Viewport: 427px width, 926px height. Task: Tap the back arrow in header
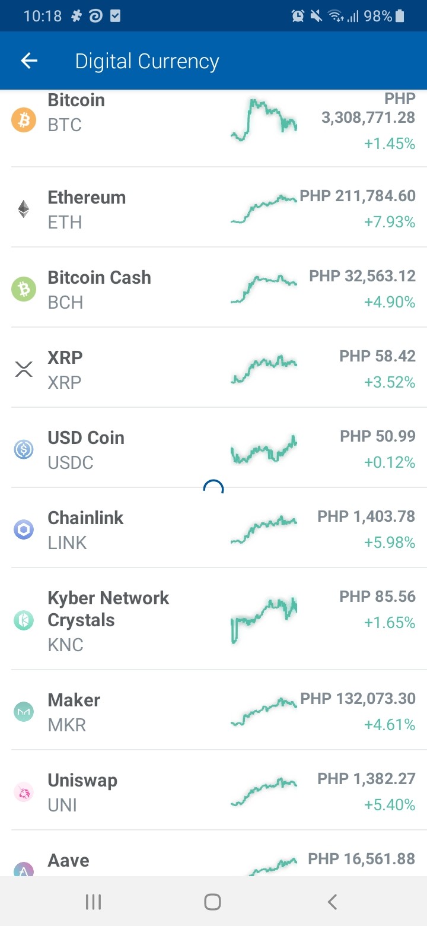[29, 61]
